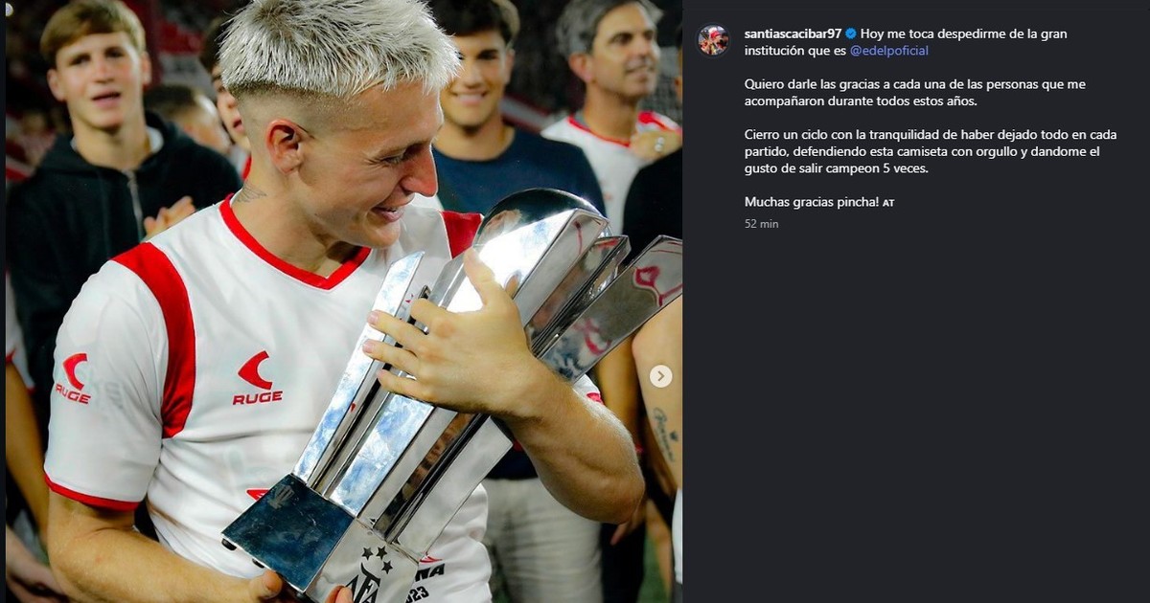This screenshot has height=603, width=1150.
Task: Follow the @edelpoficial mention link
Action: tap(889, 51)
